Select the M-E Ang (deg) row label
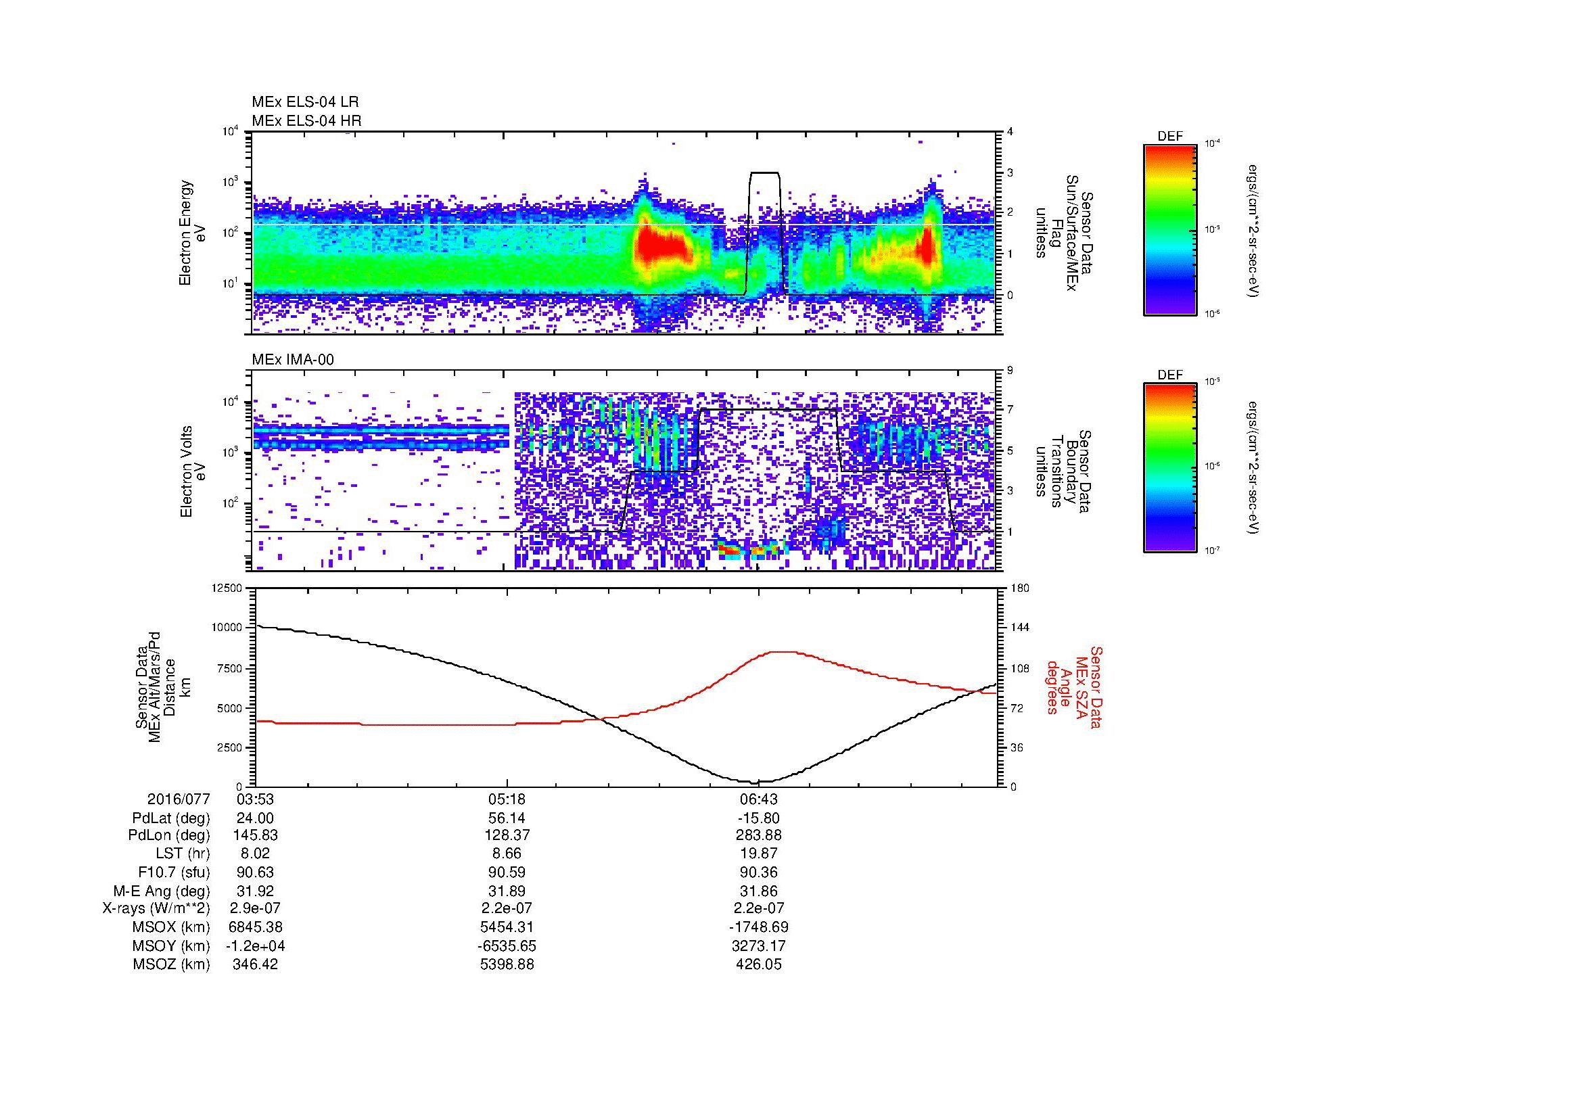This screenshot has height=1118, width=1582. [x=161, y=891]
